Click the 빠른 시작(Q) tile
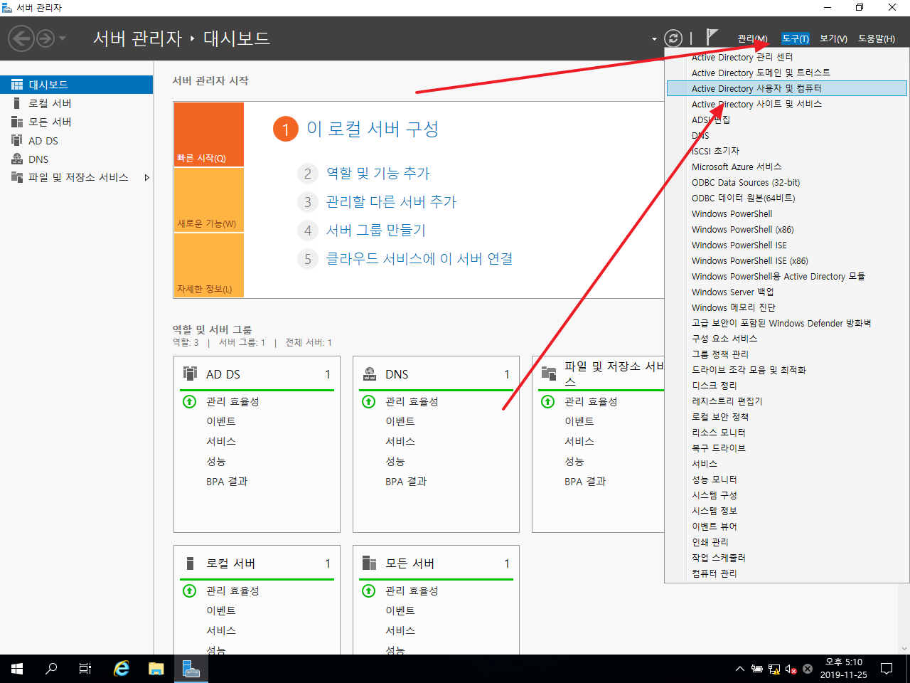Viewport: 910px width, 683px height. [209, 134]
